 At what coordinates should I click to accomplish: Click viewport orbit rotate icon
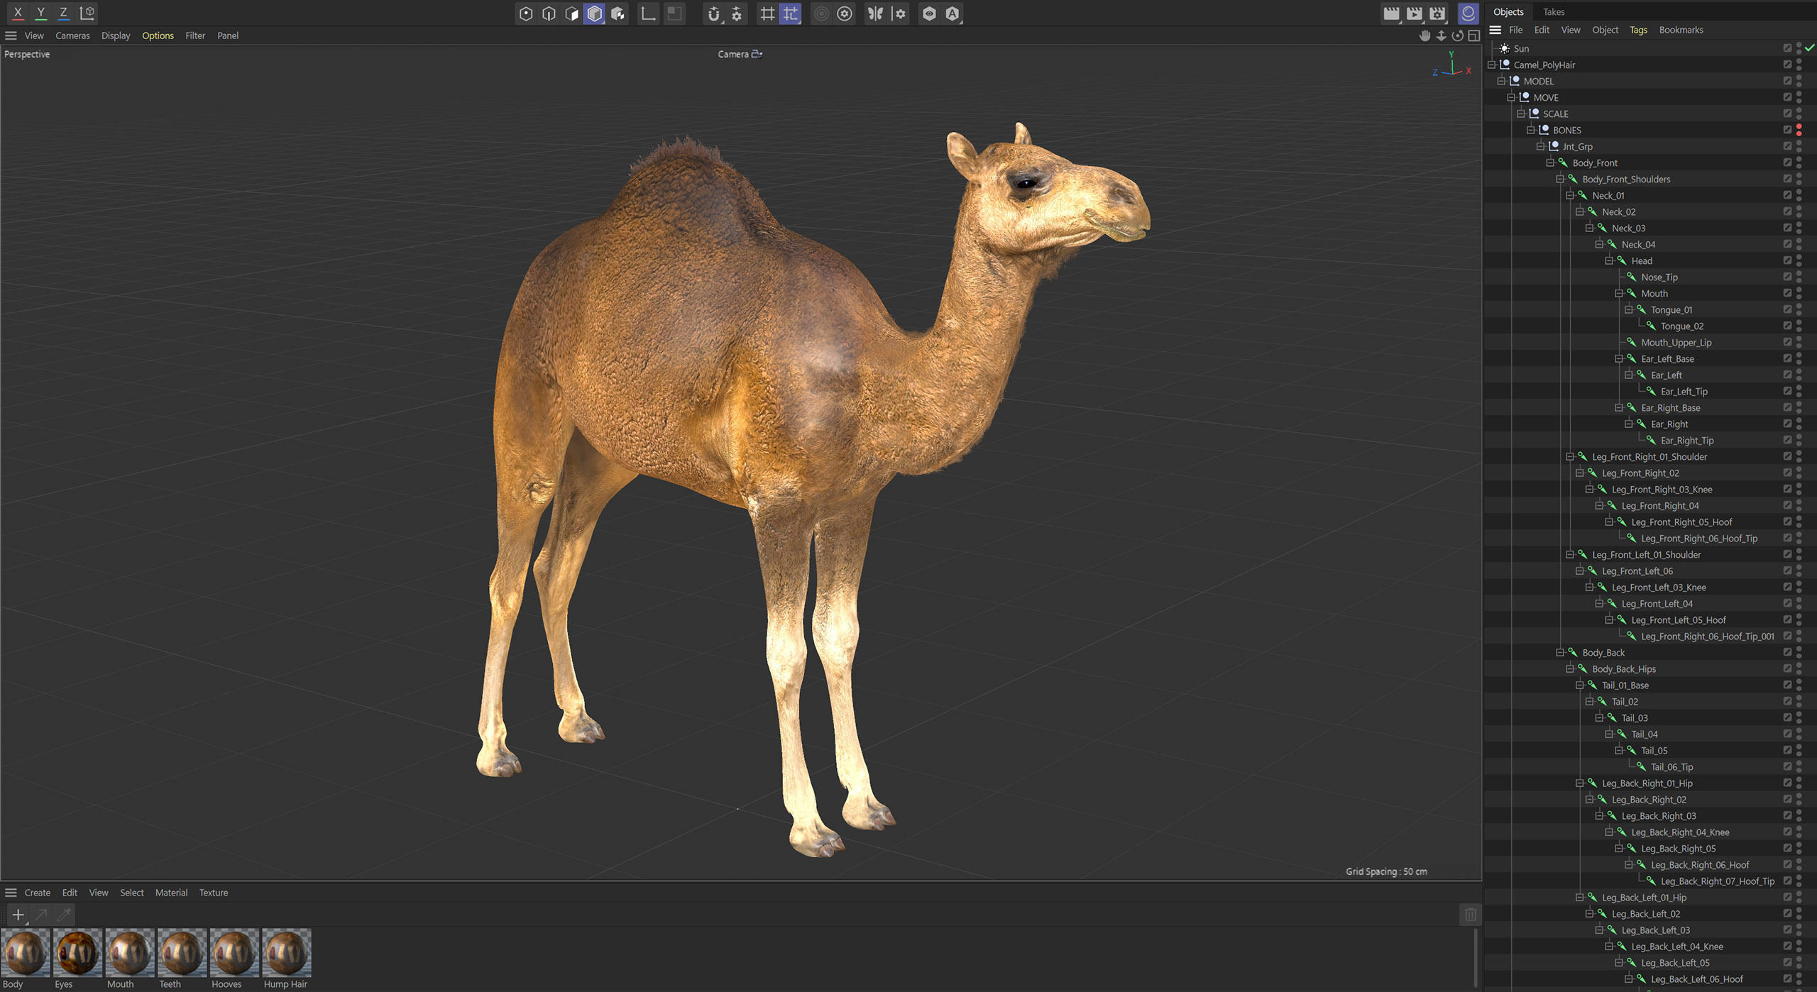1457,35
